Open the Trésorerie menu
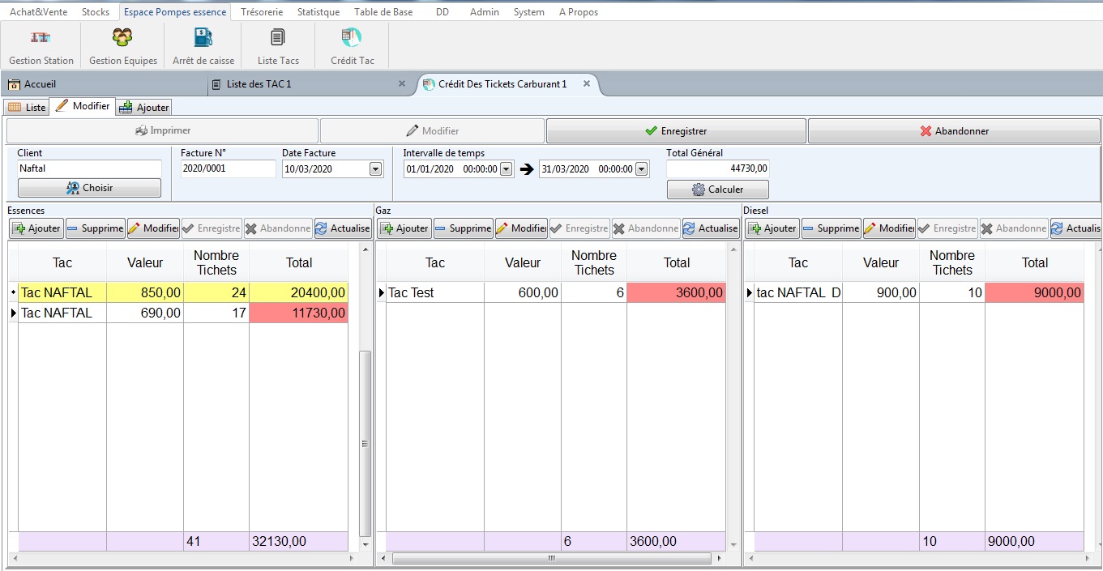Image resolution: width=1103 pixels, height=571 pixels. pos(262,12)
